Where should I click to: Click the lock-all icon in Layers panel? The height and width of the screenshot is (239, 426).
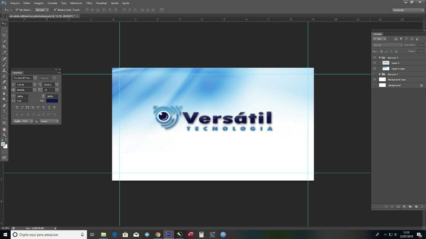(x=396, y=51)
